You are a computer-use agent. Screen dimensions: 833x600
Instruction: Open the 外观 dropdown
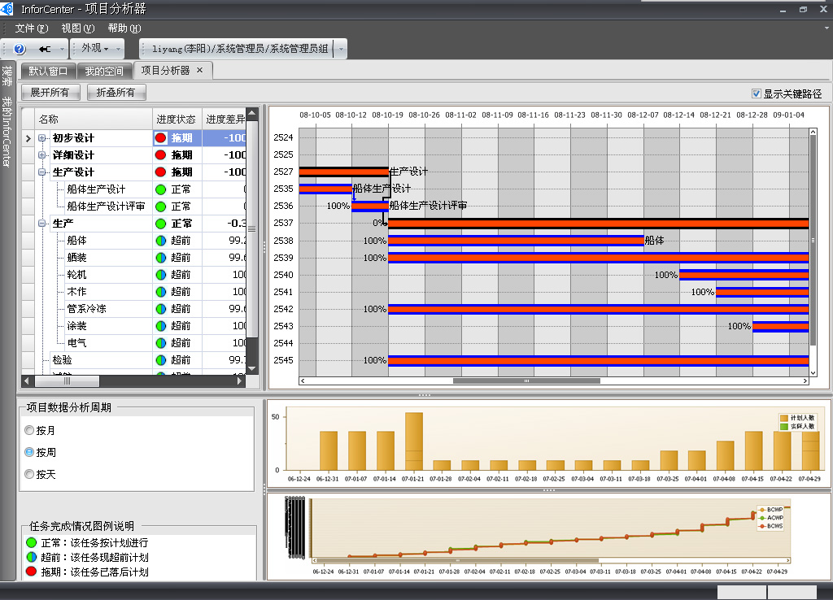(x=94, y=48)
